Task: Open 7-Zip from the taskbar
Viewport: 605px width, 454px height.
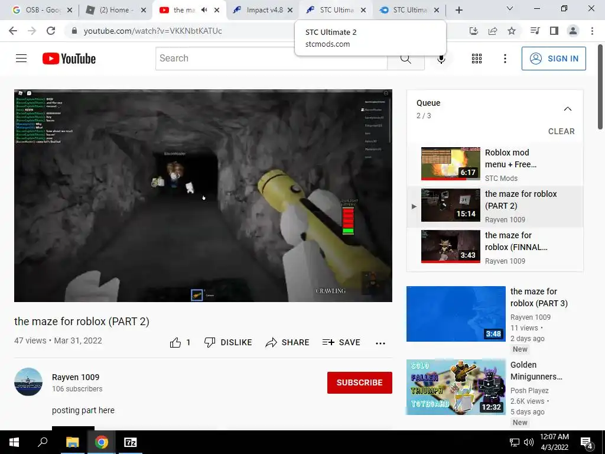Action: click(130, 442)
